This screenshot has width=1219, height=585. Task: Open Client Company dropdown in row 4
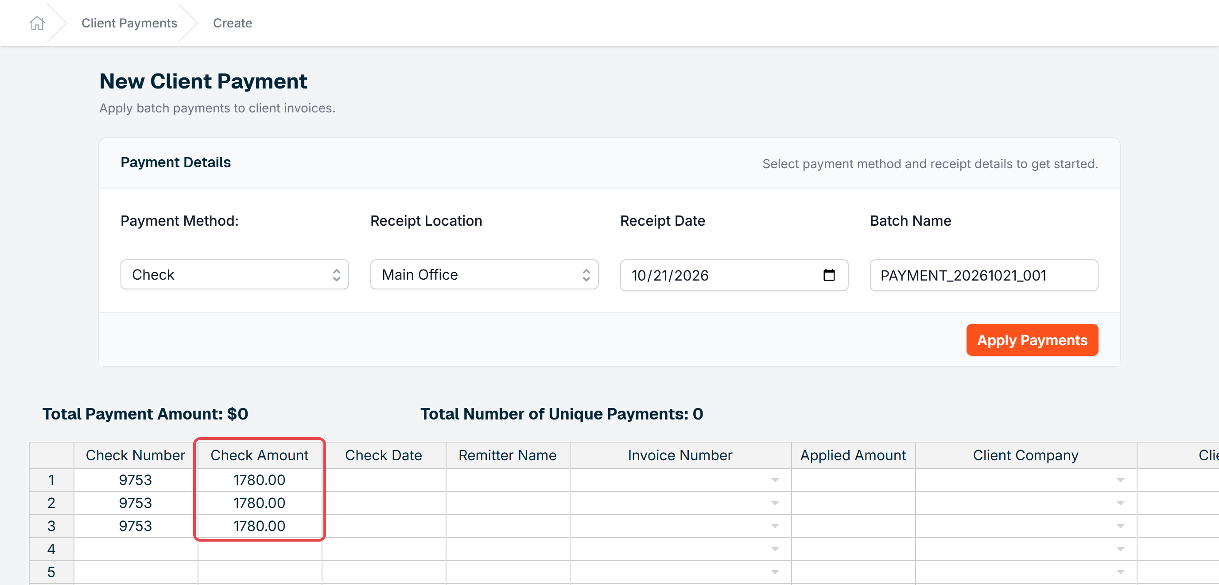(x=1120, y=549)
